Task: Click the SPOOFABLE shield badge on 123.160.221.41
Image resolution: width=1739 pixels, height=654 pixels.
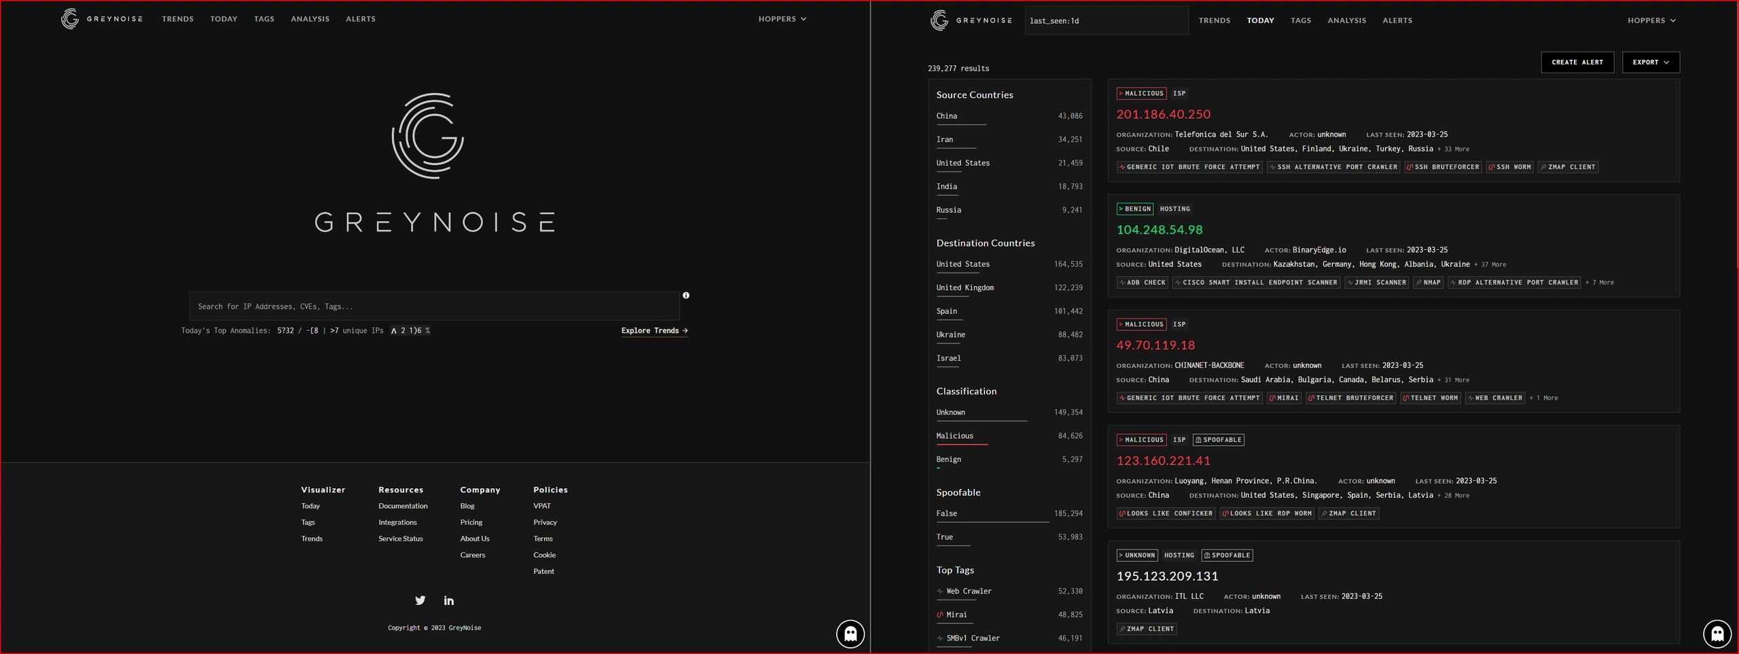Action: [x=1219, y=439]
